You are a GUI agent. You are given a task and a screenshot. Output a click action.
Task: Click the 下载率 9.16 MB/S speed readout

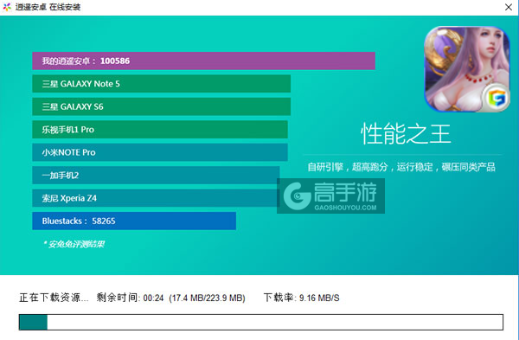pos(302,298)
